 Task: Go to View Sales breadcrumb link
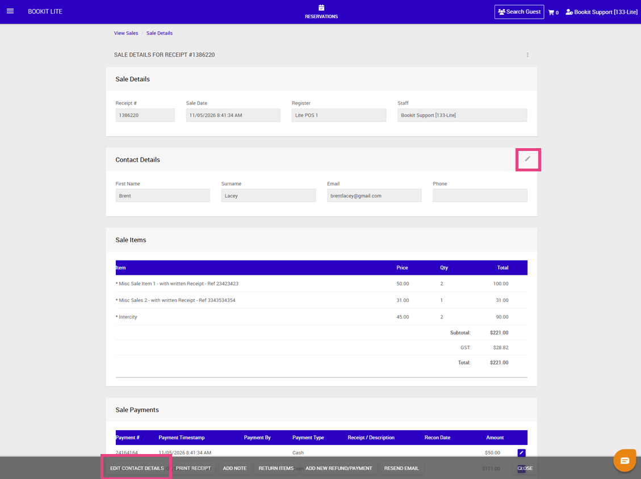point(126,33)
